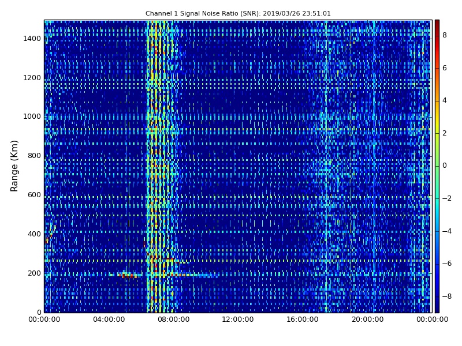Click the 800 range tick label
The image size is (462, 346).
coord(34,156)
